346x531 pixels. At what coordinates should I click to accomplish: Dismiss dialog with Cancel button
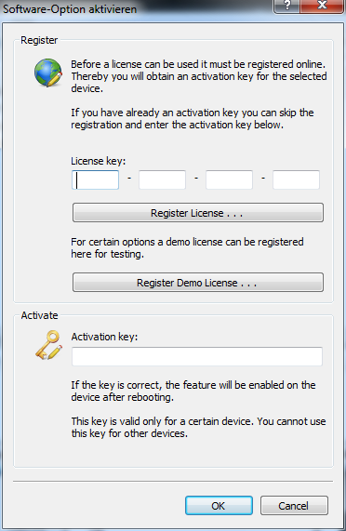click(294, 506)
